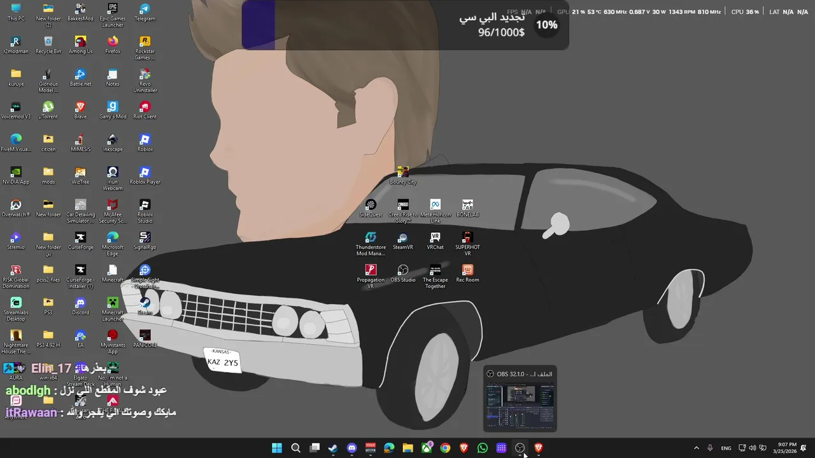Open the Riot Client desktop icon
The image size is (815, 458).
[x=145, y=110]
